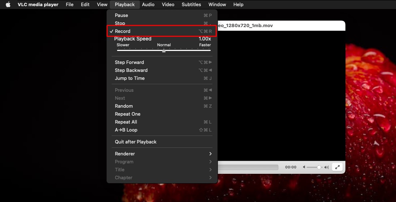The width and height of the screenshot is (396, 202).
Task: Open the Audio menu
Action: 148,5
